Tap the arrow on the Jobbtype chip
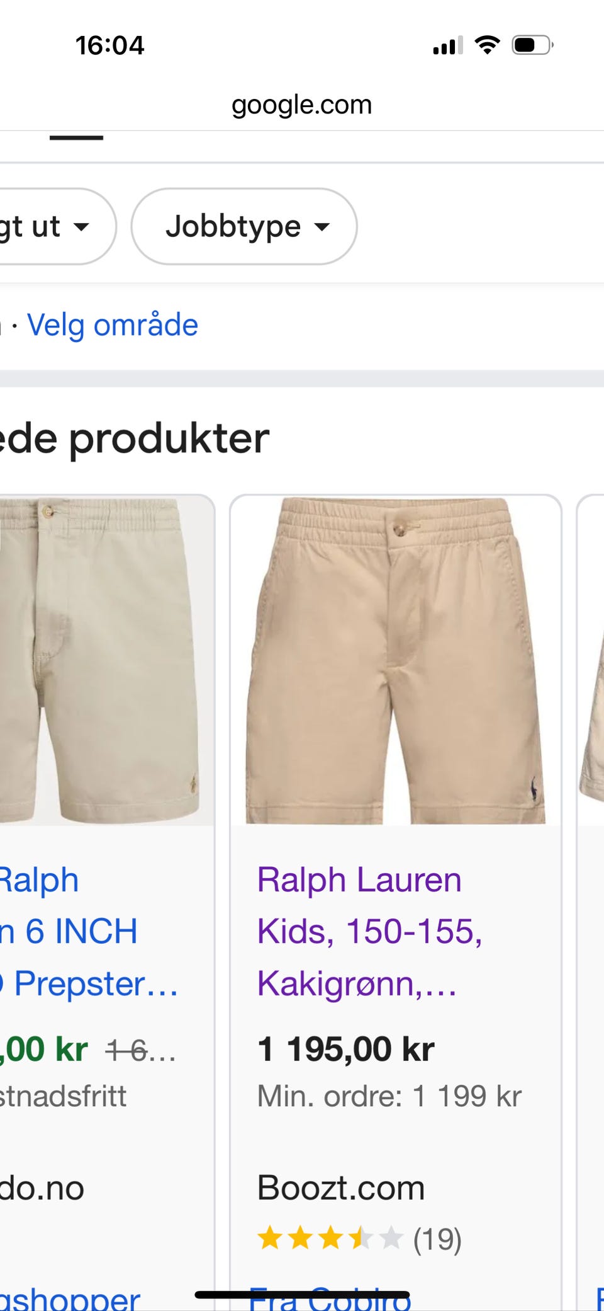 322,227
